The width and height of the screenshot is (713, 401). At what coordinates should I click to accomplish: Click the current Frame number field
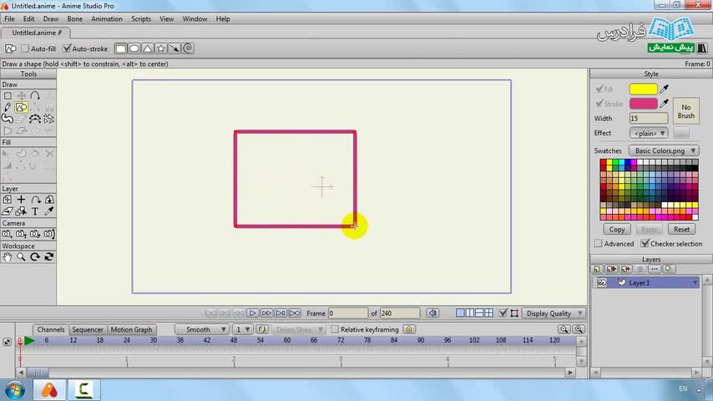coord(348,313)
